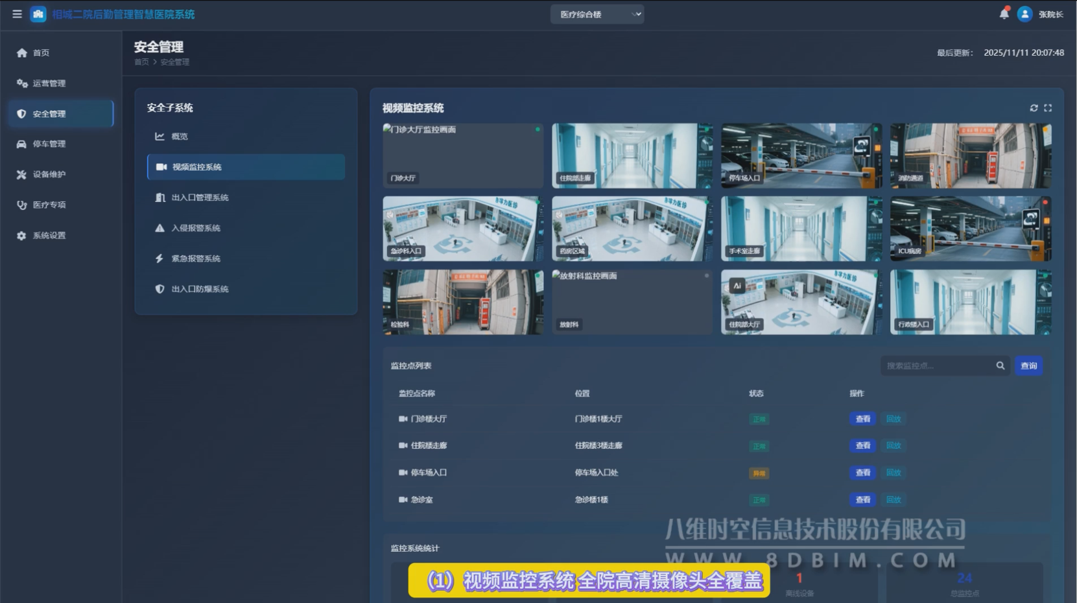
Task: Click the search magnifier icon
Action: click(x=1000, y=366)
